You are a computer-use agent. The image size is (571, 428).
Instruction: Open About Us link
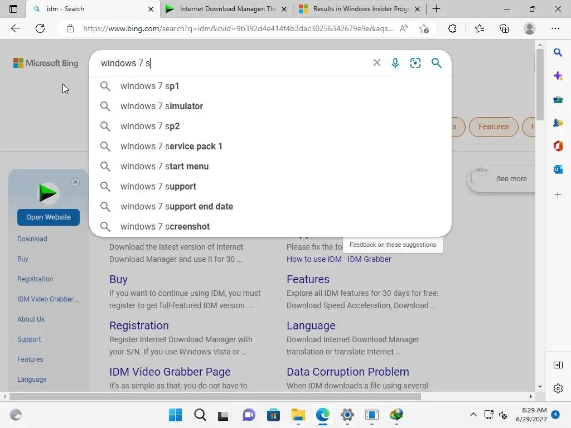point(31,319)
